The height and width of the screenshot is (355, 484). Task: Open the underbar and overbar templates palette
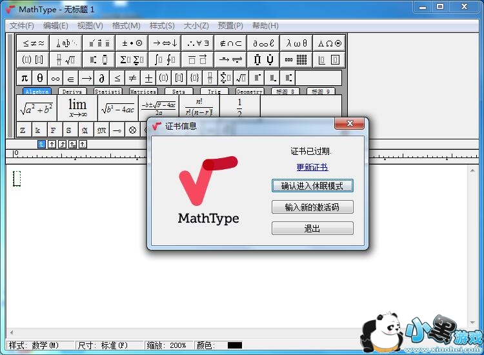point(198,59)
